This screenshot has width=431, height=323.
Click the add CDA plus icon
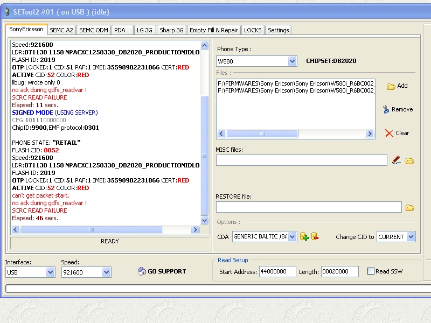pyautogui.click(x=304, y=236)
